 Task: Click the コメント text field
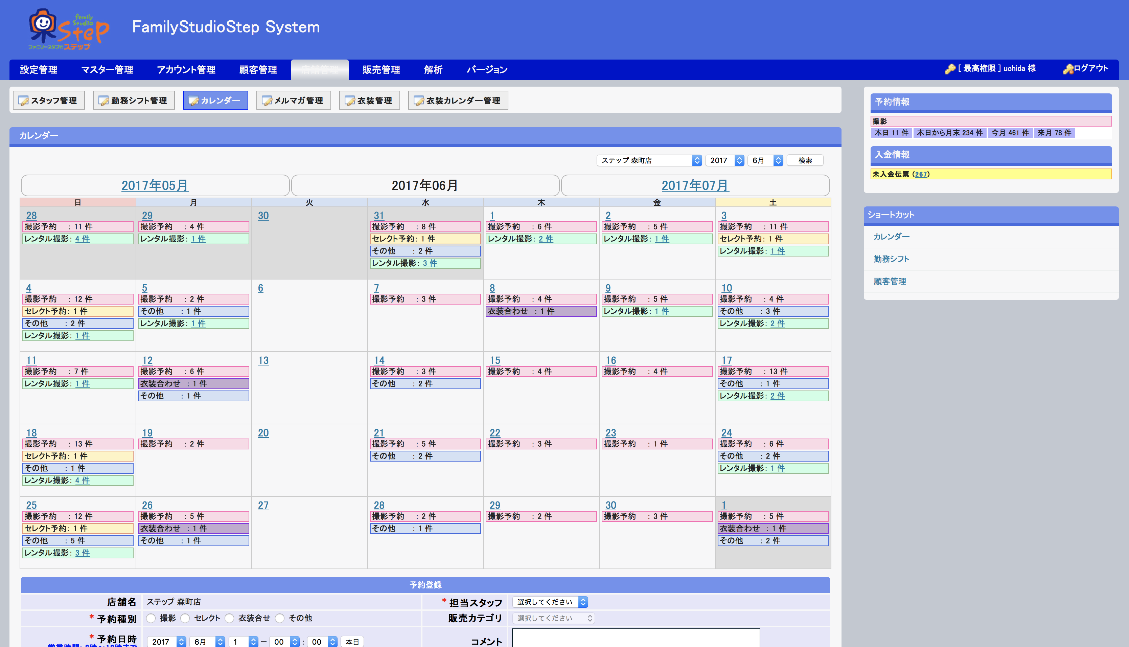tap(636, 638)
